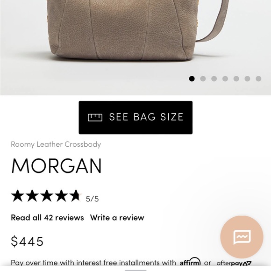Click the $445 price label

[27, 241]
